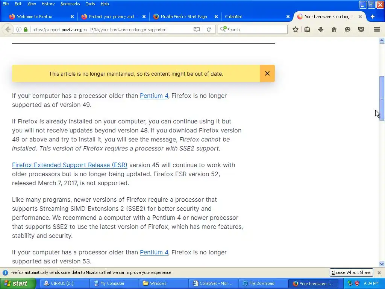Image resolution: width=385 pixels, height=289 pixels.
Task: Click the Pentium 4 link near version 53
Action: pos(154,252)
